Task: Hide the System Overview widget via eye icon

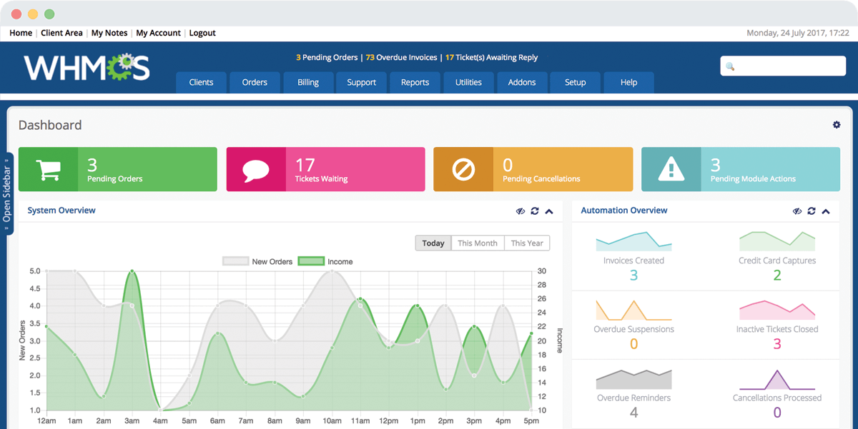Action: pos(521,211)
